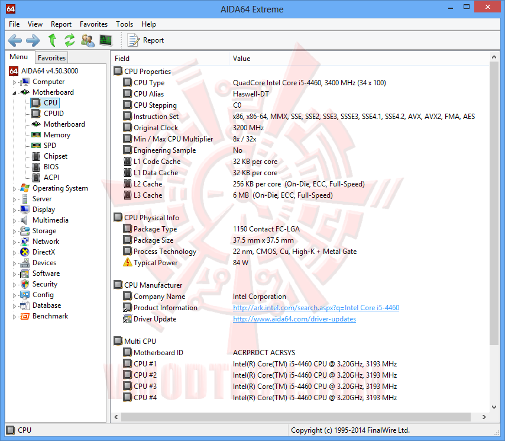Viewport: 505px width, 441px height.
Task: Select the Database icon in tree
Action: pyautogui.click(x=25, y=305)
